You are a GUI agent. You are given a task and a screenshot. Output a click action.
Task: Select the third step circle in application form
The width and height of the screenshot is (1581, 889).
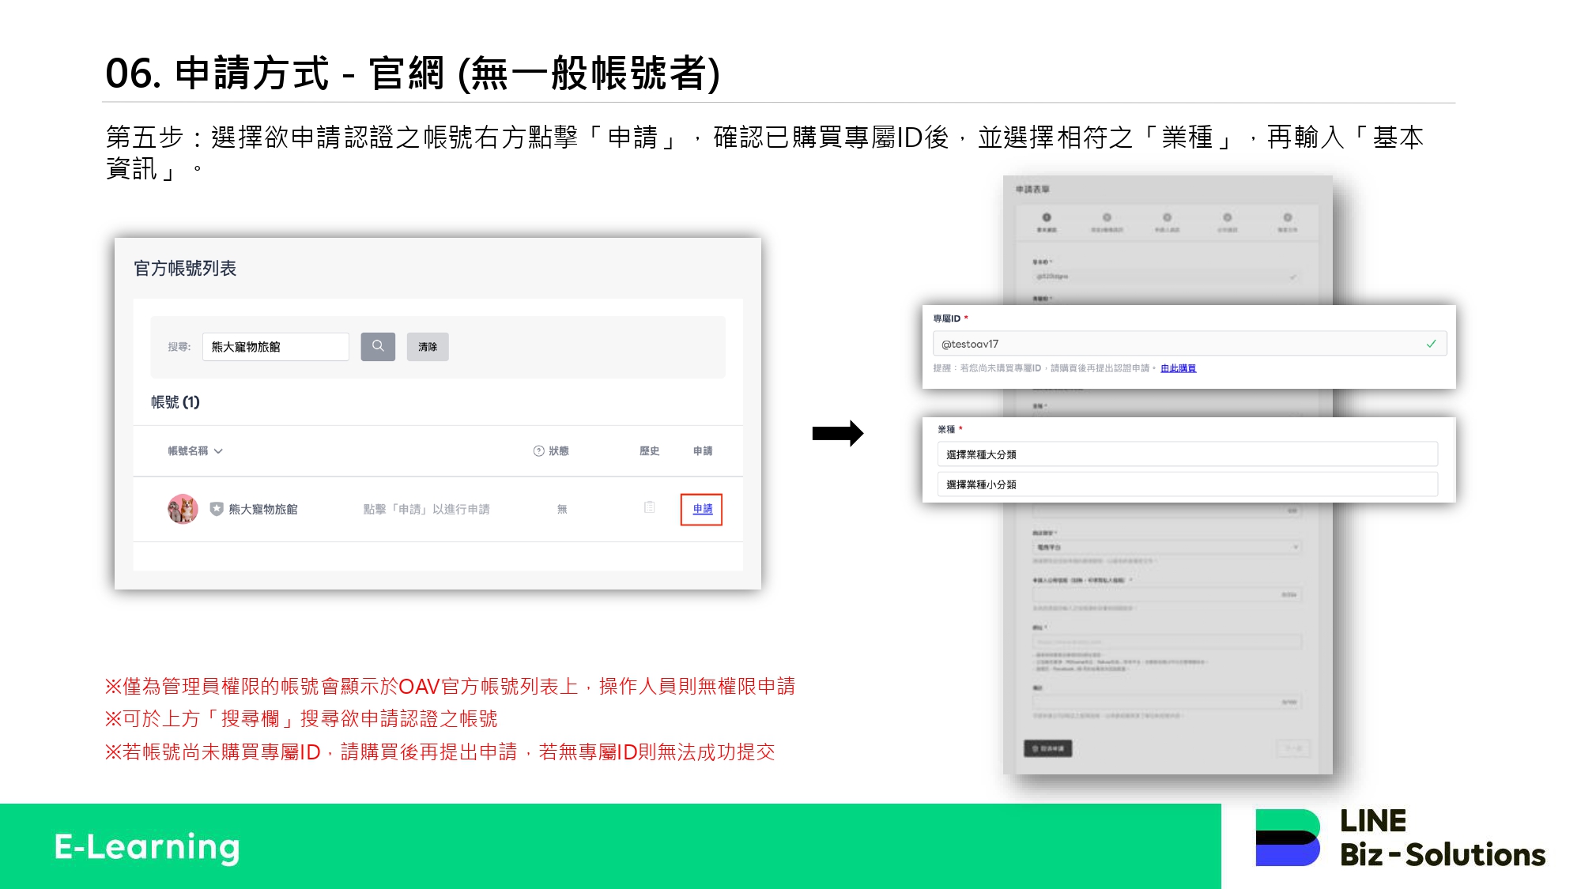pos(1167,217)
